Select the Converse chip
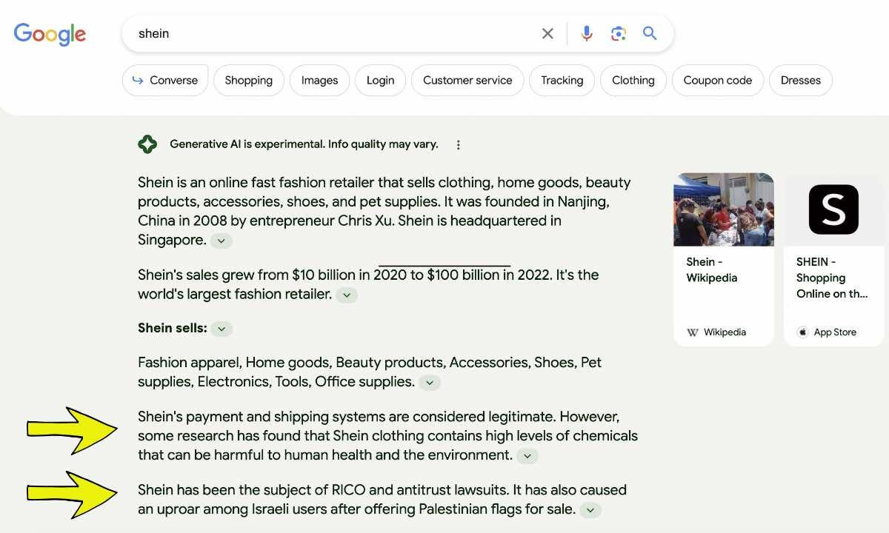Screen dimensions: 889x533 [165, 81]
